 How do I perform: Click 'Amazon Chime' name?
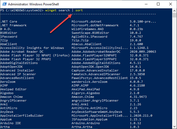click(12, 97)
